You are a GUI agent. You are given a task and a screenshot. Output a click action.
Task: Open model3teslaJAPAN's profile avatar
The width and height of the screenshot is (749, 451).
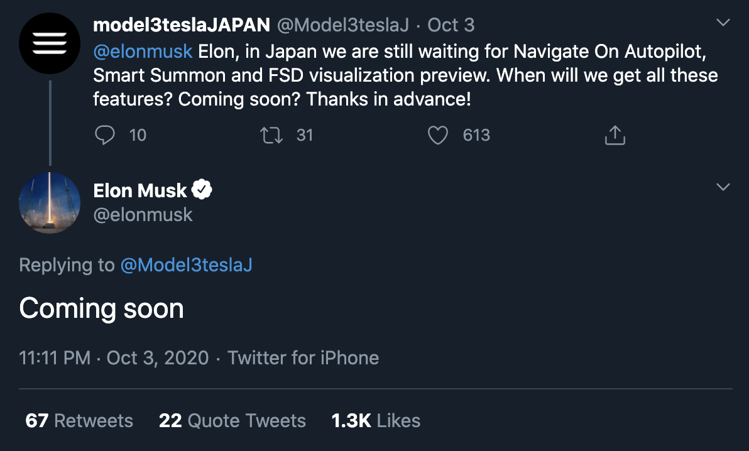50,43
